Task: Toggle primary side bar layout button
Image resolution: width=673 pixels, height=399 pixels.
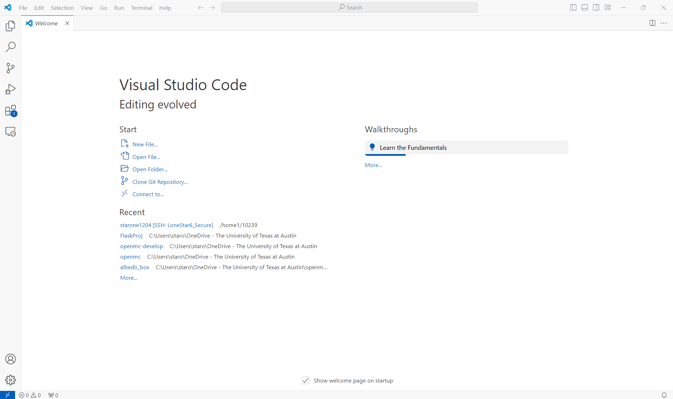Action: (x=573, y=7)
